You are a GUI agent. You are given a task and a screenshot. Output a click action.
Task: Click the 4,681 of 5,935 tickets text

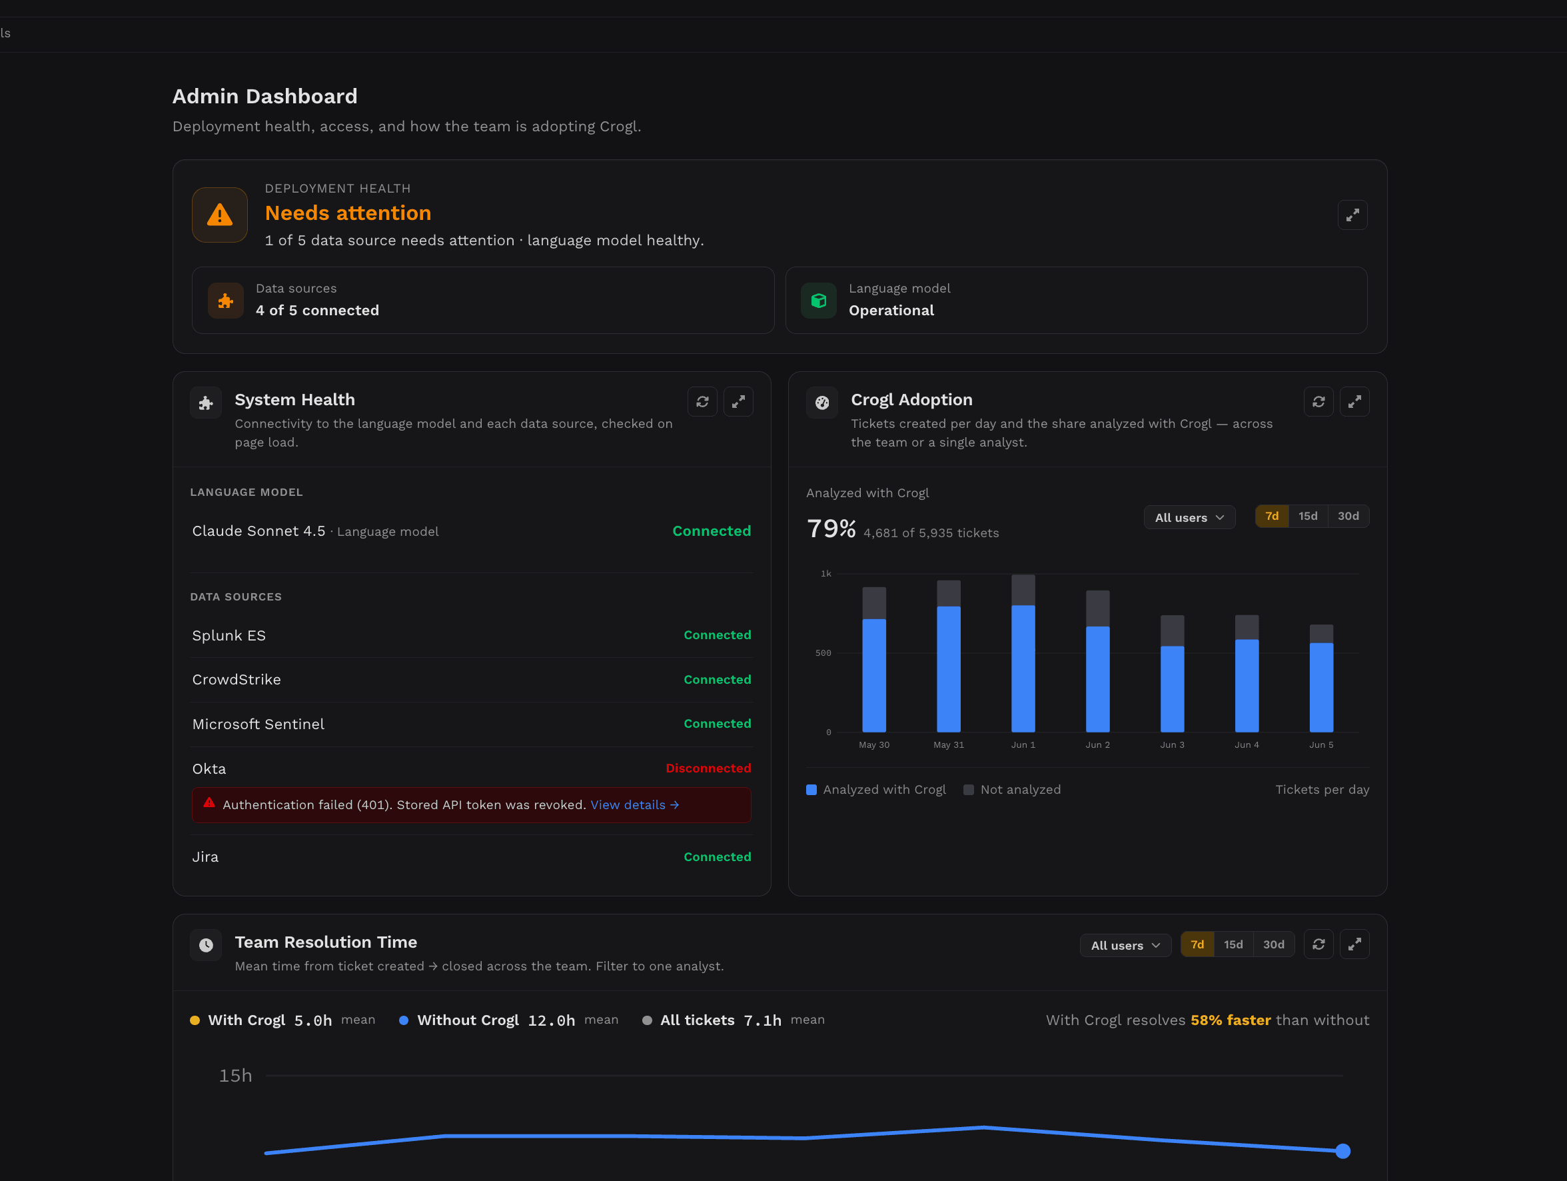pos(931,533)
